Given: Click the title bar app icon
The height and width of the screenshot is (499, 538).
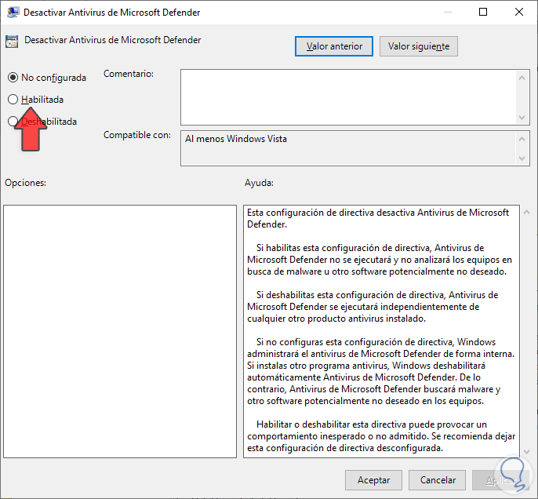Looking at the screenshot, I should pos(13,13).
